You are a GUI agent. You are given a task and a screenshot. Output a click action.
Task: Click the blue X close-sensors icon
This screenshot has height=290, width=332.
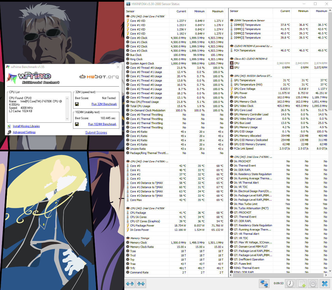[324, 283]
